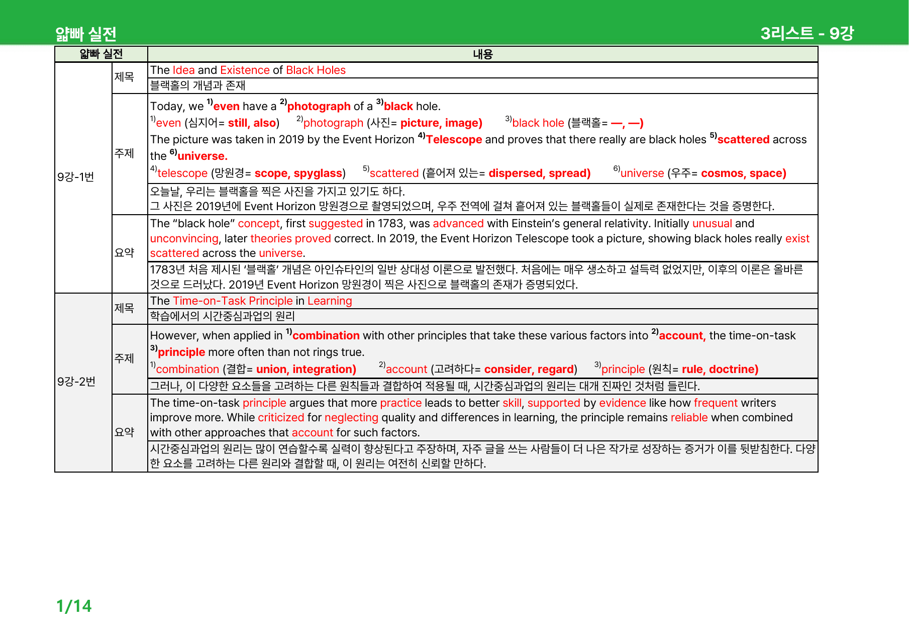Click the bold word 'Telescope' in the passage
The image size is (909, 643).
click(454, 139)
